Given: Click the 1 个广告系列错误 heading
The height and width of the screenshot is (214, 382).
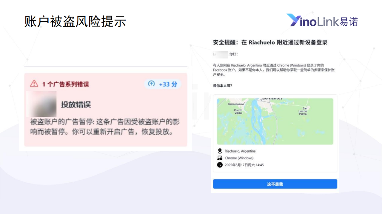Looking at the screenshot, I should pos(65,84).
